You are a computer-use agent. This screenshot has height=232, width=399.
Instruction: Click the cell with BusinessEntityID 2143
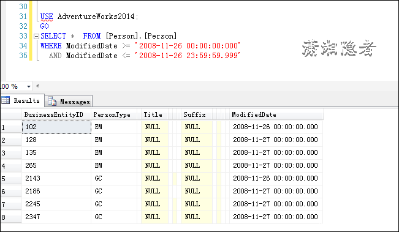[x=56, y=178]
